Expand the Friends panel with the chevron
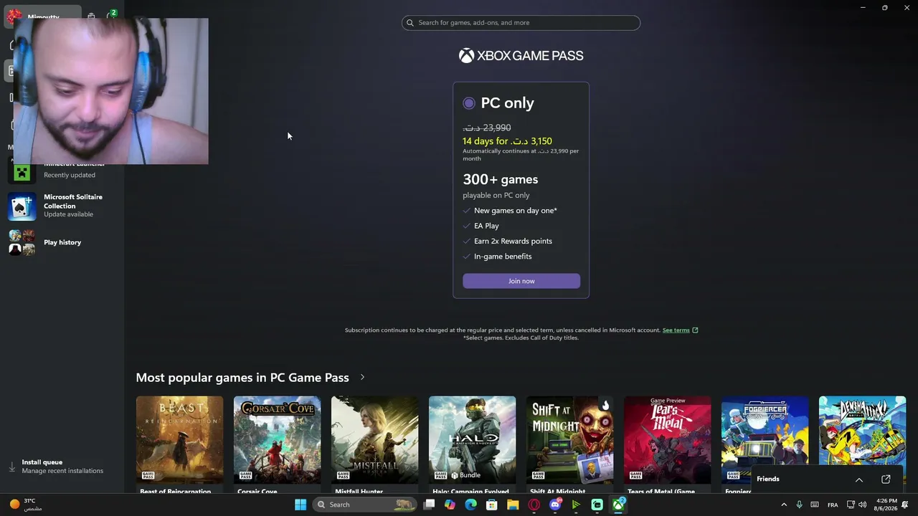 pyautogui.click(x=859, y=479)
